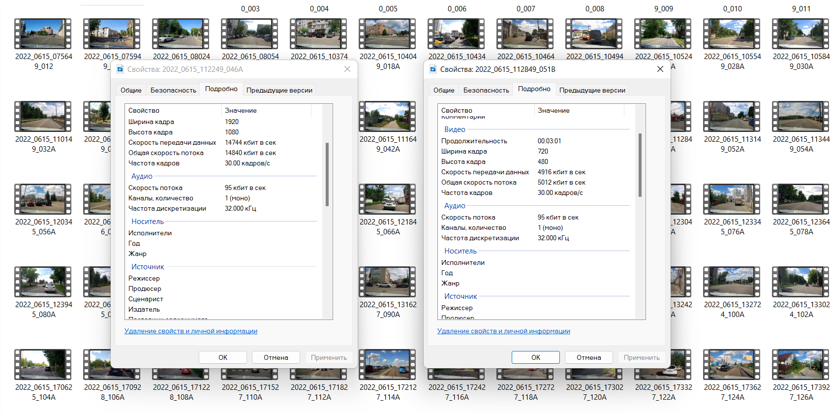This screenshot has width=831, height=413.
Task: Click Отмена in the 046A properties dialog
Action: (x=276, y=357)
